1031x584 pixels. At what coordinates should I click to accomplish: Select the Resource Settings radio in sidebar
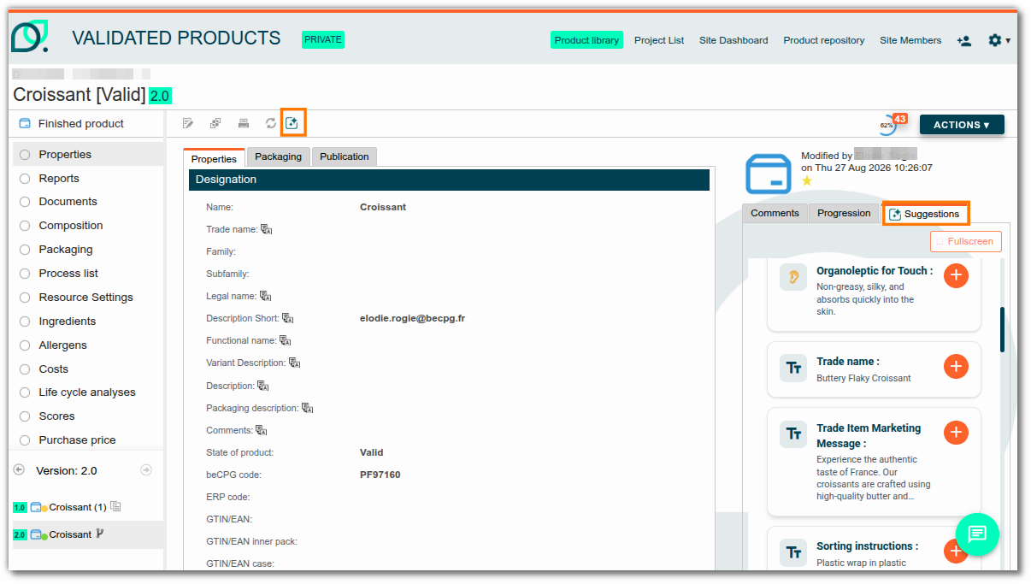tap(25, 298)
